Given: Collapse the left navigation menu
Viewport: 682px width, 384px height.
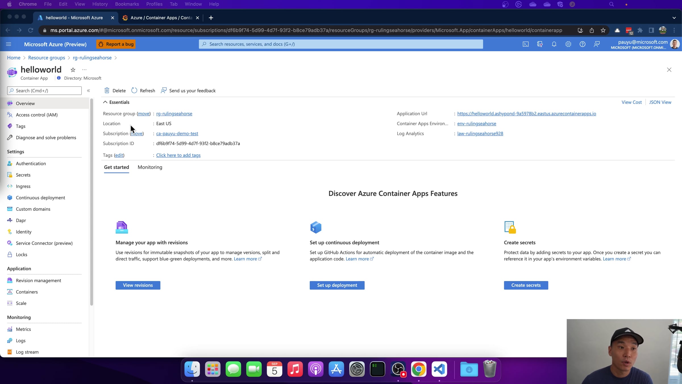Looking at the screenshot, I should (x=88, y=90).
